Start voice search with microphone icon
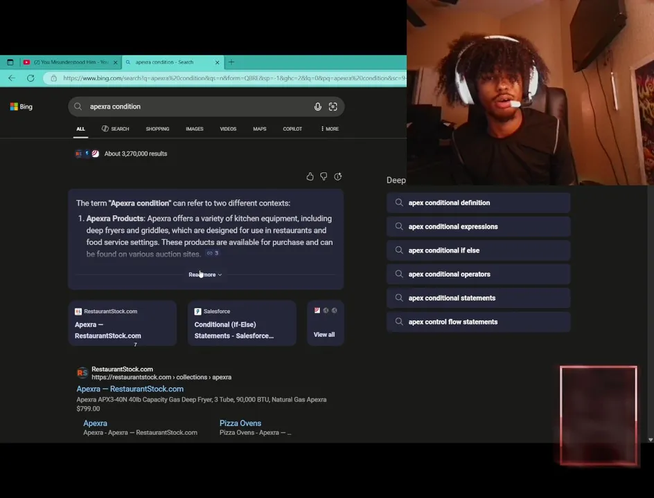This screenshot has height=498, width=654. pyautogui.click(x=318, y=107)
